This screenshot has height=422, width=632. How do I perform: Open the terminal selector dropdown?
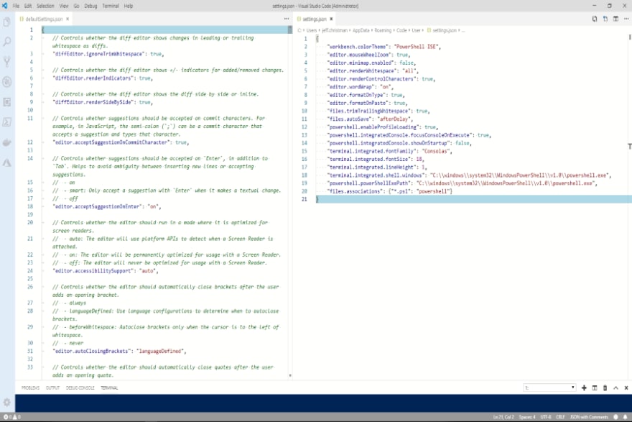pyautogui.click(x=549, y=387)
